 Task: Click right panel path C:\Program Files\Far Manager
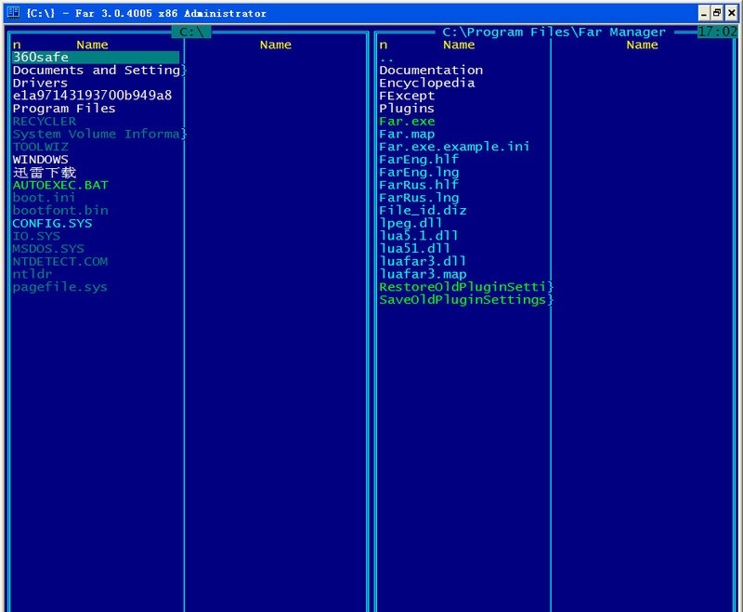pos(554,33)
